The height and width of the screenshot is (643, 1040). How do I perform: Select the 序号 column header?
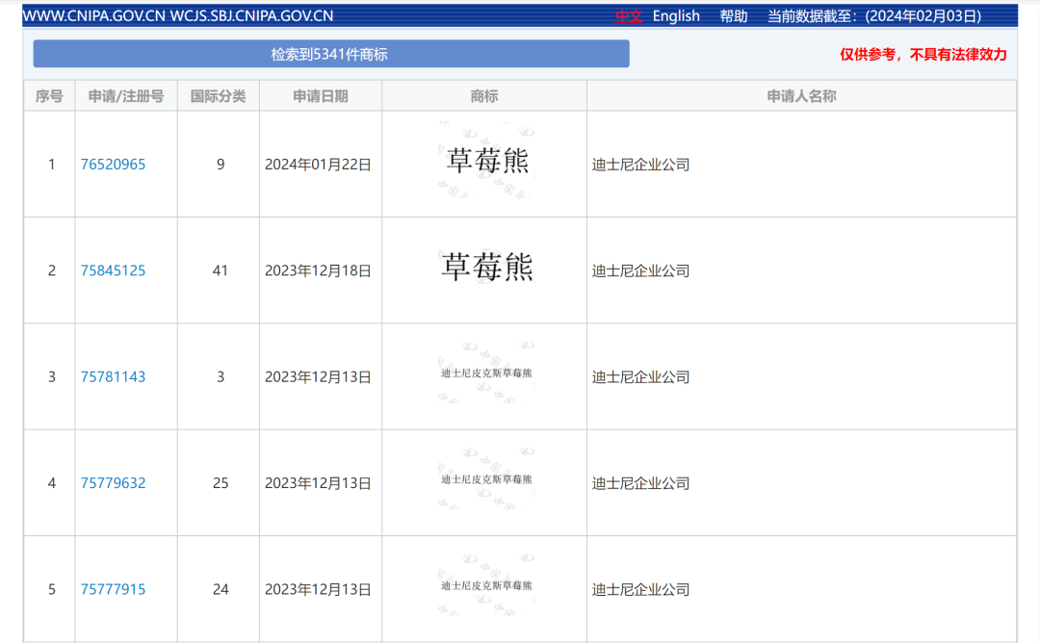pyautogui.click(x=49, y=96)
